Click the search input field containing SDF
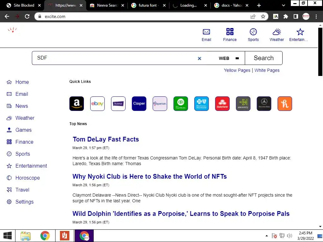 click(x=115, y=58)
